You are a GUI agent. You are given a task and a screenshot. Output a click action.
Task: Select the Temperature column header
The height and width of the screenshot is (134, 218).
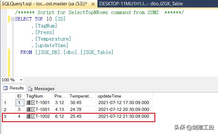click(81, 96)
